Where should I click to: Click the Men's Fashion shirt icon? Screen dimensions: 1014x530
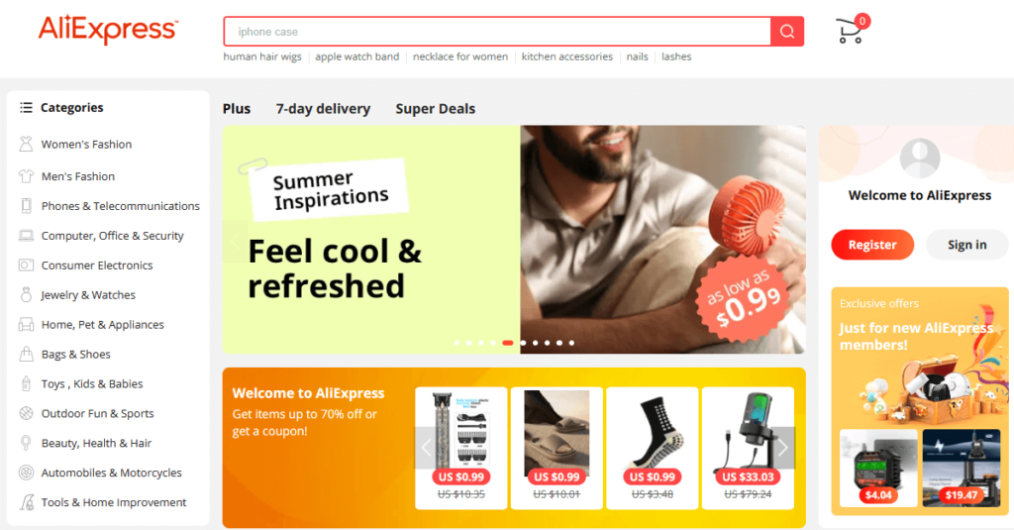pos(26,176)
